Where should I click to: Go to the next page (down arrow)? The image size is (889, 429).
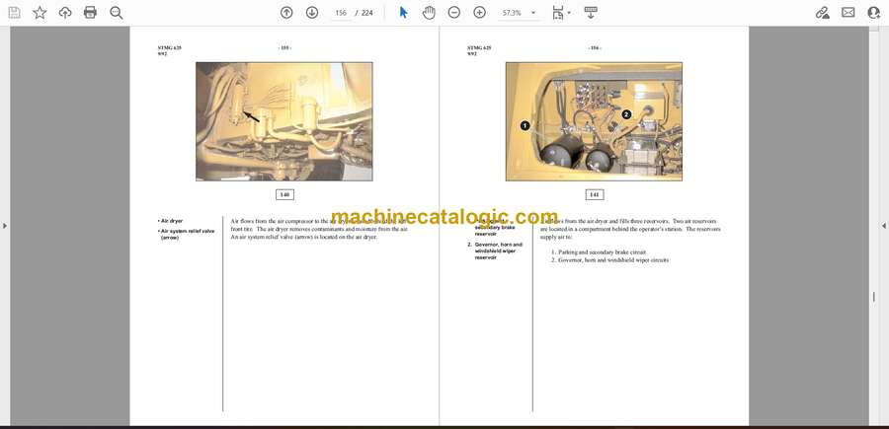(312, 13)
